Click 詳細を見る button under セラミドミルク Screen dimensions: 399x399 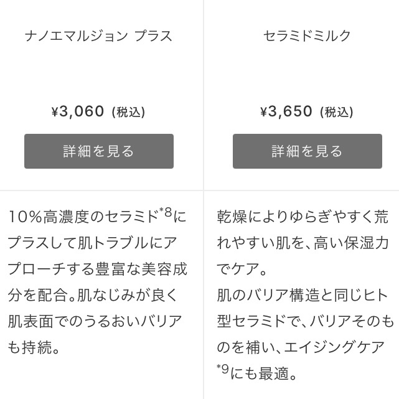pyautogui.click(x=307, y=151)
